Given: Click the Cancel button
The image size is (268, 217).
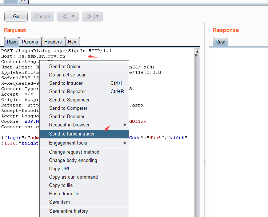Looking at the screenshot, I should pyautogui.click(x=43, y=16).
